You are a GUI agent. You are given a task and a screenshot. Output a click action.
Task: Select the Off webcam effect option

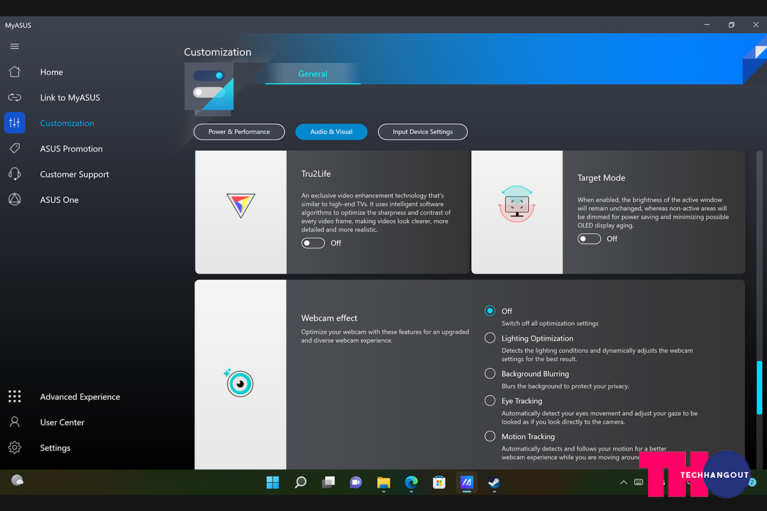pyautogui.click(x=490, y=311)
